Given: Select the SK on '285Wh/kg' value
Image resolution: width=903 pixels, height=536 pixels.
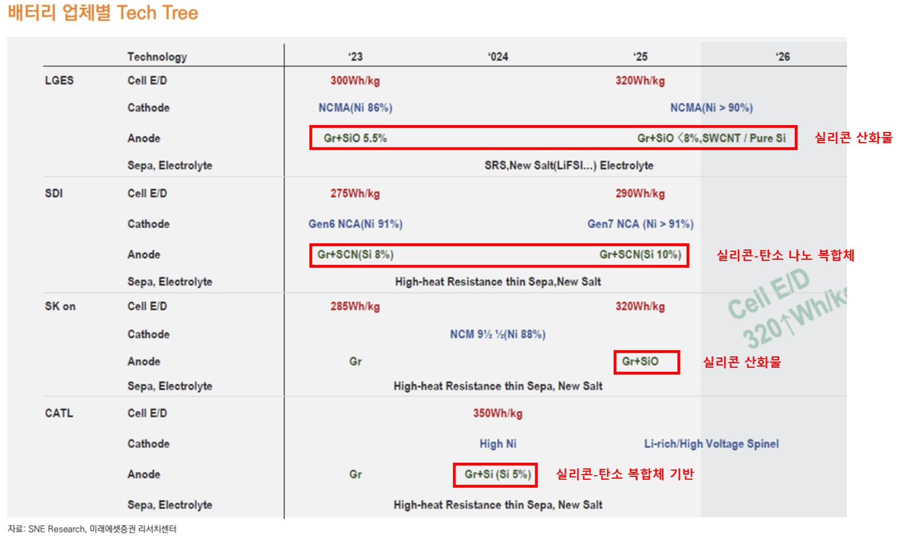Looking at the screenshot, I should [355, 306].
